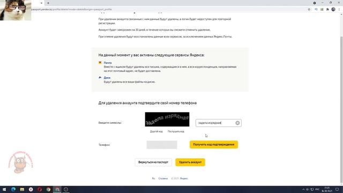This screenshot has height=193, width=343.
Task: Close the current browser tab
Action: pos(41,3)
